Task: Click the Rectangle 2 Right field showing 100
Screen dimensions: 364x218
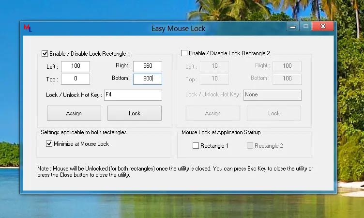Action: [x=287, y=66]
